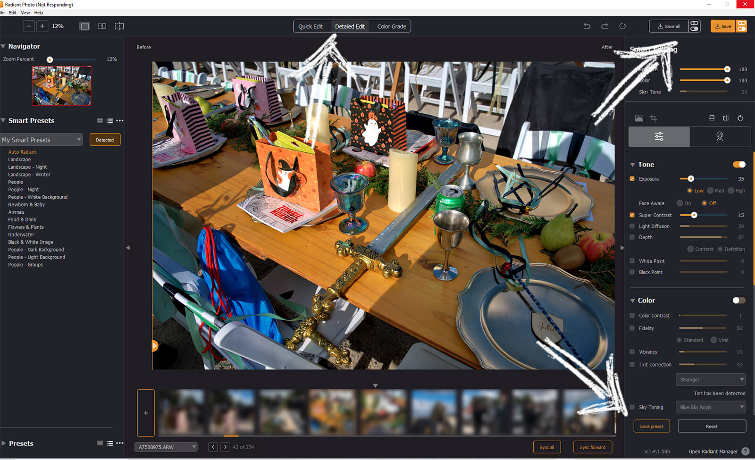Click the Sync forward button
The image size is (755, 460).
[592, 447]
